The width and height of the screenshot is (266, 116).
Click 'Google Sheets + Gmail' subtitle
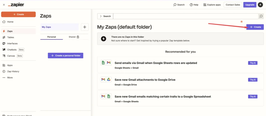(x=127, y=68)
